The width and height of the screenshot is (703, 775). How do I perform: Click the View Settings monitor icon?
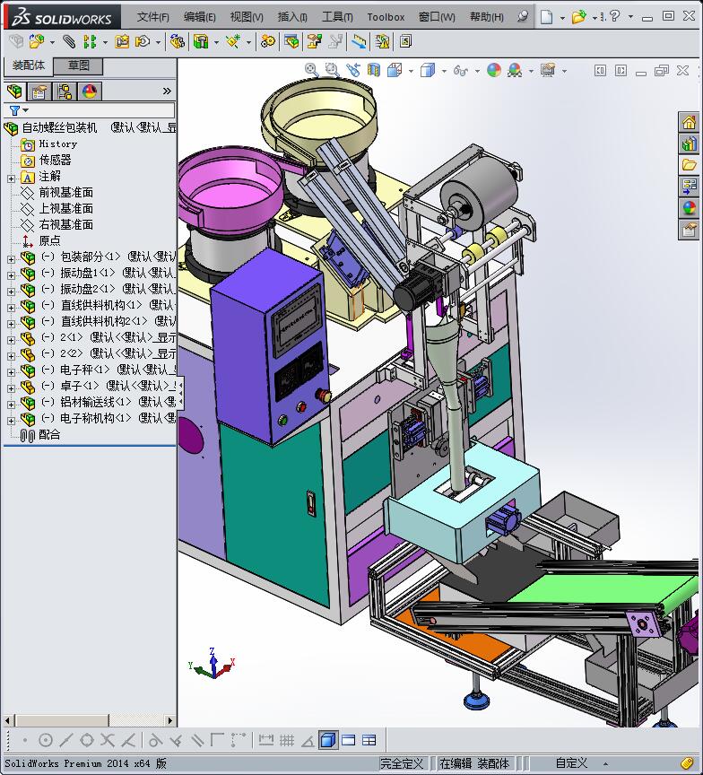point(547,70)
